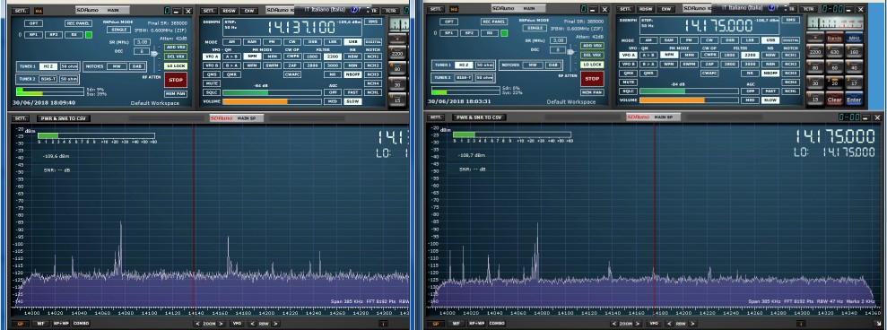Click the info 'i' icon in 14.137.100 spectrum

coord(384,323)
